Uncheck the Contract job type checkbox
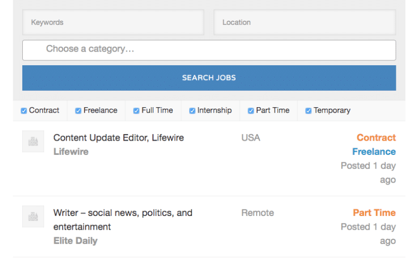Screen dimensions: 408x261 (24, 111)
